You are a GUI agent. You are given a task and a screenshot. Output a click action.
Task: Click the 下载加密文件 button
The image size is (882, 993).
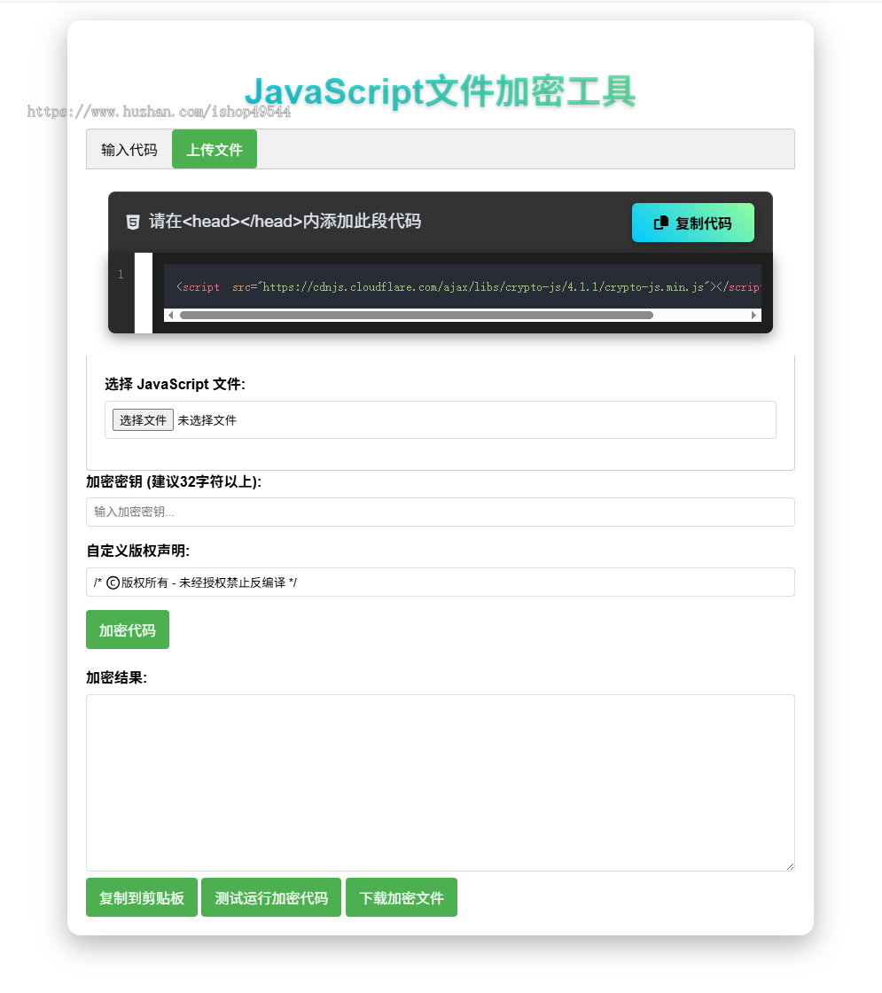(x=402, y=897)
